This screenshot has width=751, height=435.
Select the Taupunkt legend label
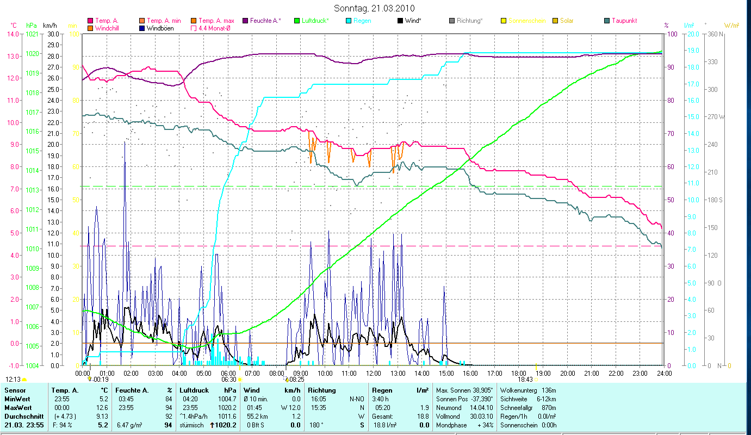click(x=624, y=21)
